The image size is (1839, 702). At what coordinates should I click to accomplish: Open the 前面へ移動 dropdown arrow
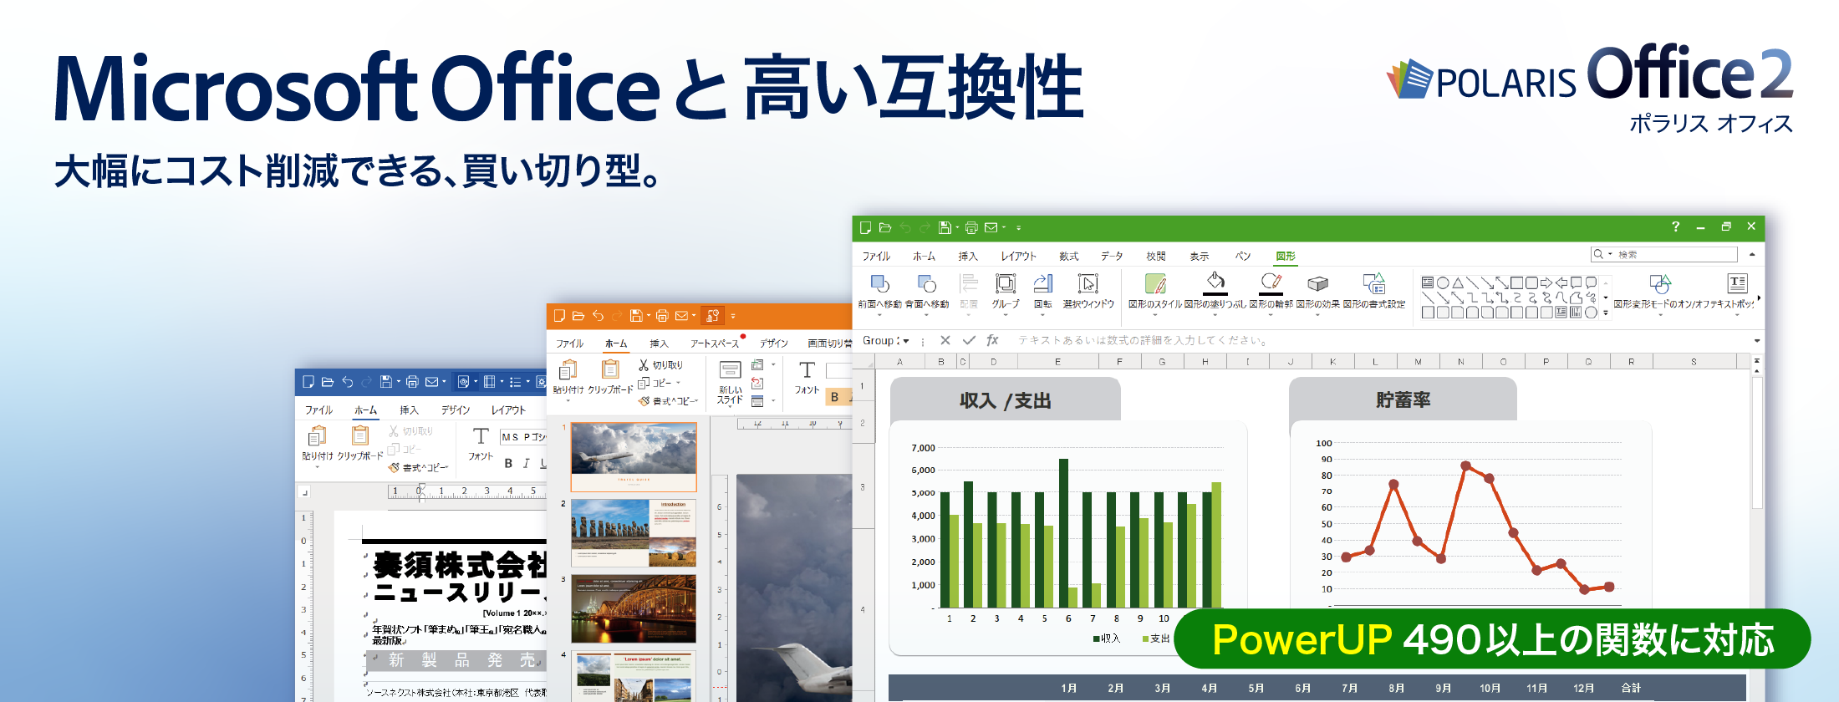pos(879,315)
